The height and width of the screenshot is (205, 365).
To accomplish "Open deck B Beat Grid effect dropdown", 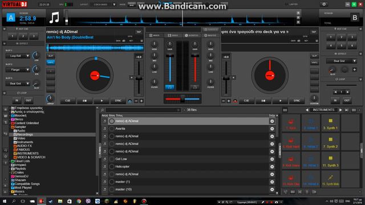I will coord(342,61).
